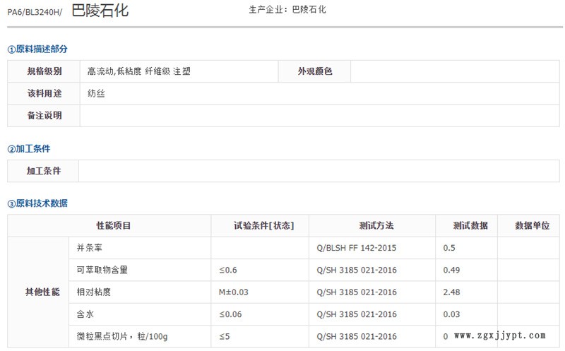Screen dimensions: 565x351
Task: Click the 备注说明 row label
Action: click(x=44, y=116)
